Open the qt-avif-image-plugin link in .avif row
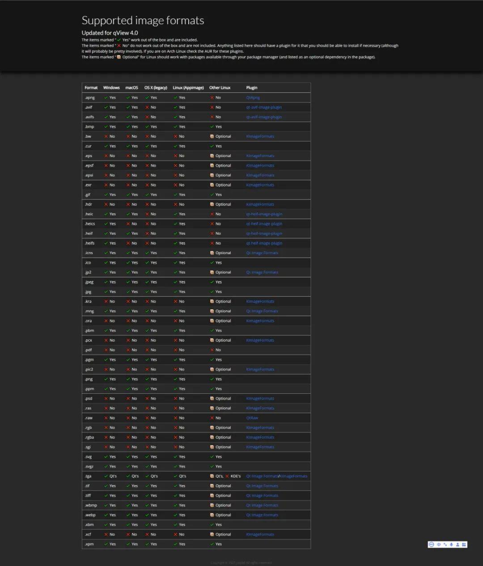The image size is (483, 566). (x=264, y=107)
